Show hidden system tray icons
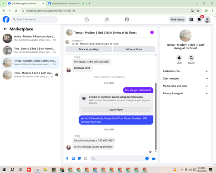 (x=182, y=170)
